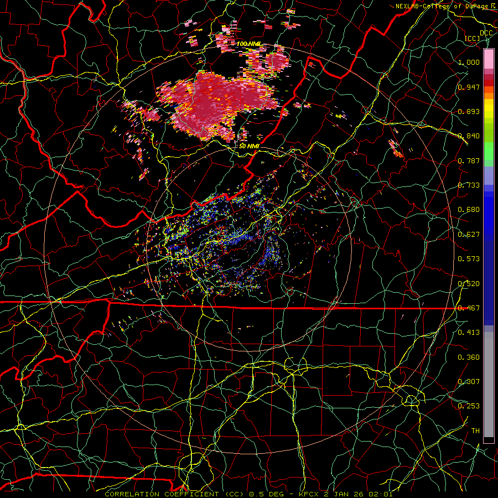Pick the 0.840 scale value
Image resolution: width=498 pixels, height=498 pixels.
pos(469,136)
